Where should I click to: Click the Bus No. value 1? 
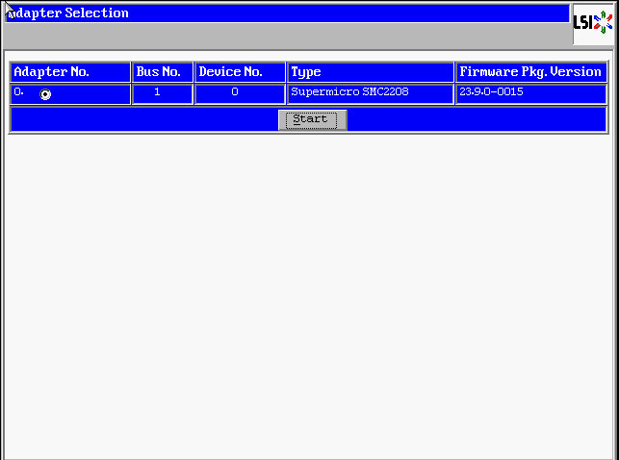pyautogui.click(x=163, y=94)
